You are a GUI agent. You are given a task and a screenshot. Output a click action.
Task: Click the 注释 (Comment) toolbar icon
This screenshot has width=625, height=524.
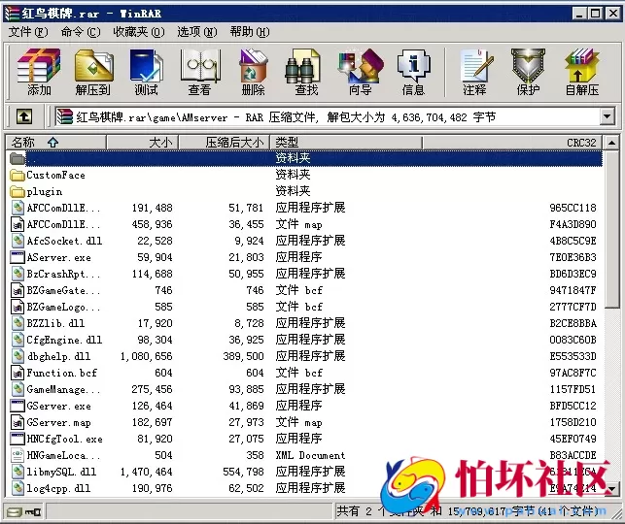(x=475, y=73)
